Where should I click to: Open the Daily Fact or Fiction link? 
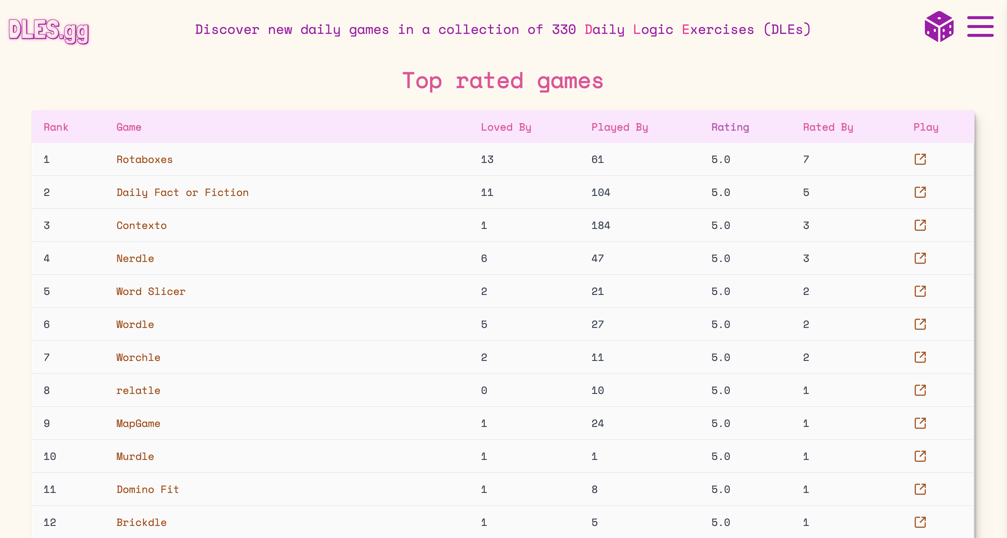tap(183, 192)
